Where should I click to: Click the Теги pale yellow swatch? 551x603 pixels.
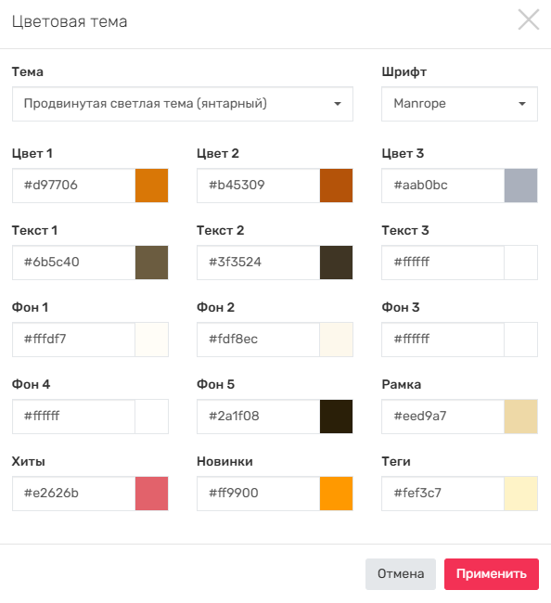(520, 494)
